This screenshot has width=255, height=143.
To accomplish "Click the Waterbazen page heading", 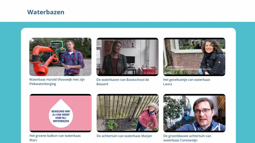I will coord(46,12).
